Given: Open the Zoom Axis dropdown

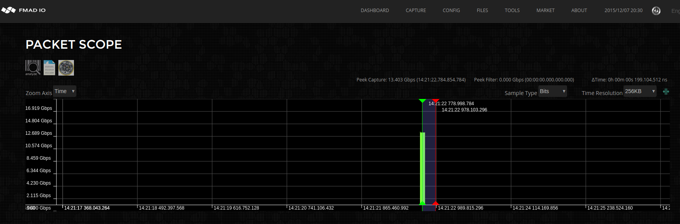Looking at the screenshot, I should [65, 91].
